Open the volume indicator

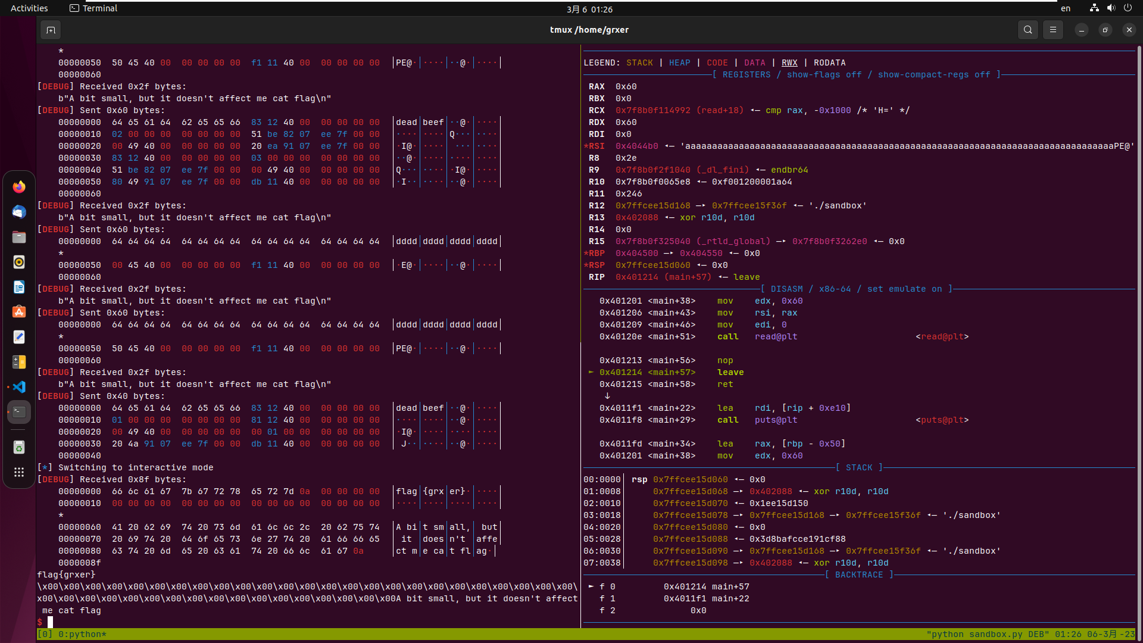click(x=1111, y=8)
